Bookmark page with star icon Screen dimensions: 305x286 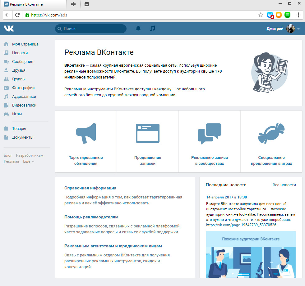pos(261,15)
